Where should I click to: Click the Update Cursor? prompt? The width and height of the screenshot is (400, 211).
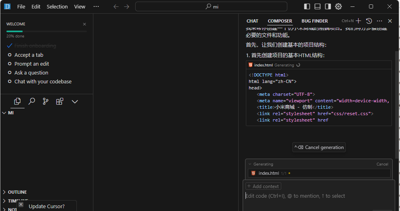point(47,207)
